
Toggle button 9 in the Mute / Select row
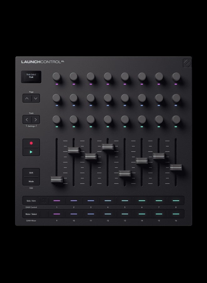[57, 214]
